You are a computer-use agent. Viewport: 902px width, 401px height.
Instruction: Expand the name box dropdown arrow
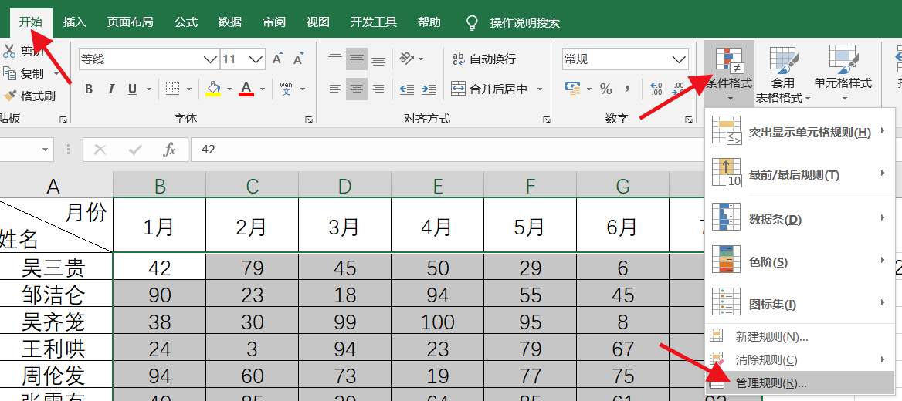pos(45,150)
